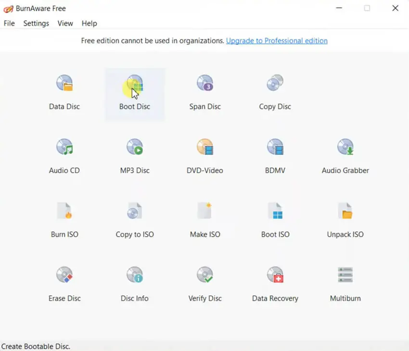Open the Burn ISO tool
Image resolution: width=409 pixels, height=351 pixels.
click(x=64, y=220)
